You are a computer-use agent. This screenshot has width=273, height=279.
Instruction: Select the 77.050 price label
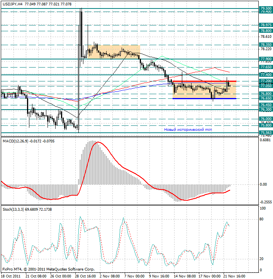pyautogui.click(x=266, y=86)
